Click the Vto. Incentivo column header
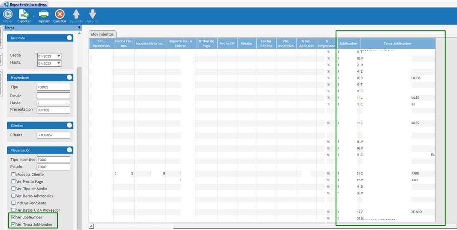 pyautogui.click(x=286, y=44)
